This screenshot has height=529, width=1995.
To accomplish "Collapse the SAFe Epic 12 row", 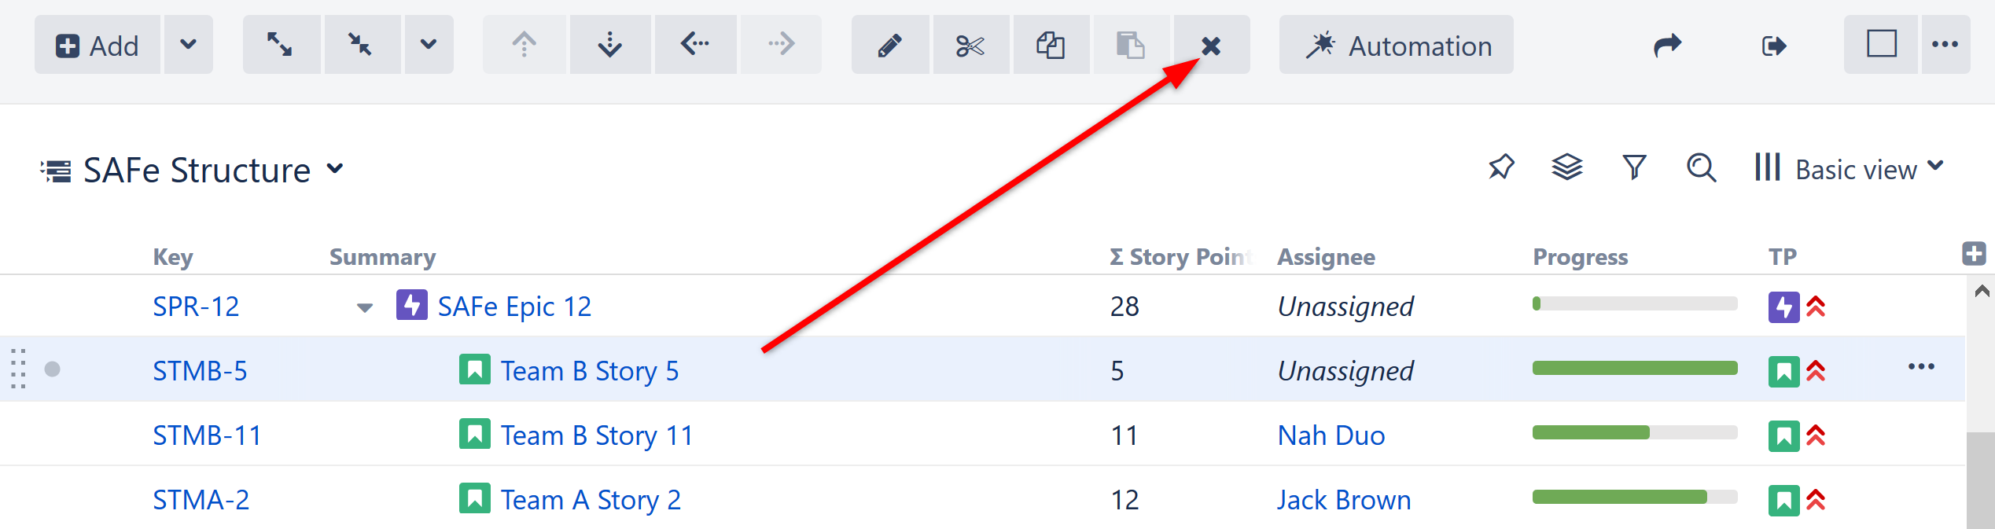I will click(364, 307).
